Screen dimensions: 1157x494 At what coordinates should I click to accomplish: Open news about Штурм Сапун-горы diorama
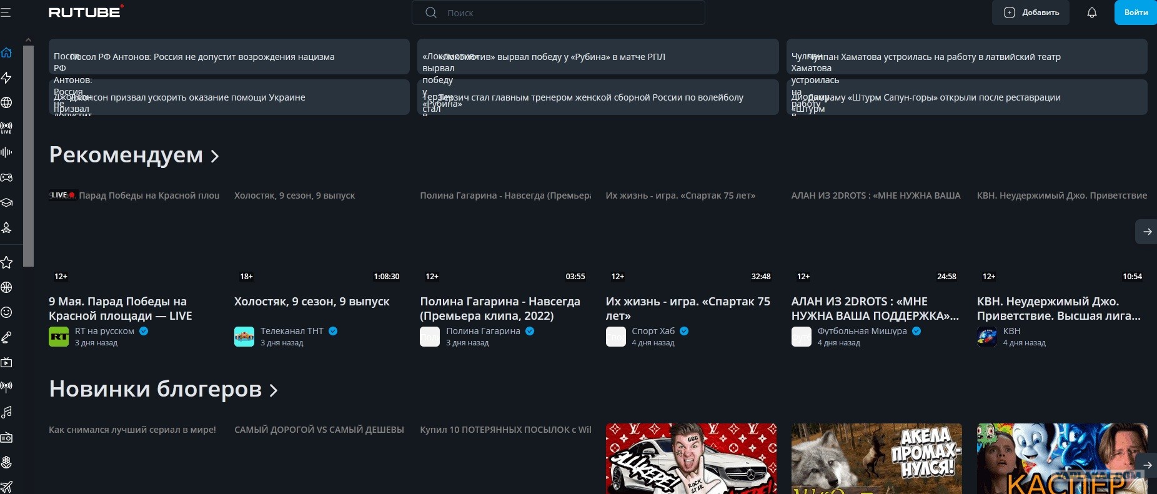[x=967, y=97]
